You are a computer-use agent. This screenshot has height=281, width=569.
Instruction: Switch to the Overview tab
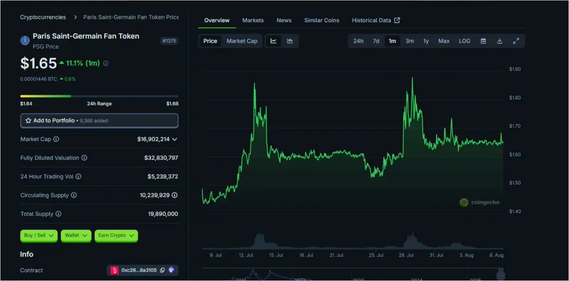217,20
